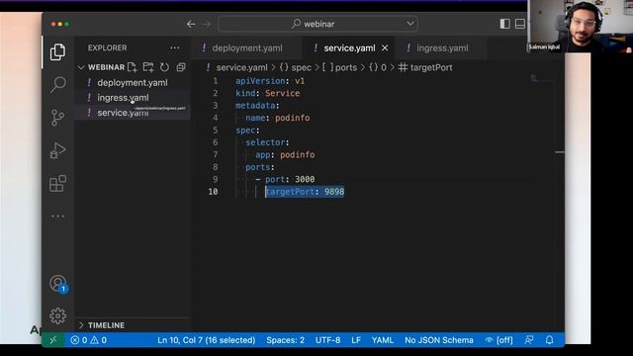This screenshot has height=356, width=633.
Task: Click line 9 port: 3000 text
Action: (x=290, y=179)
